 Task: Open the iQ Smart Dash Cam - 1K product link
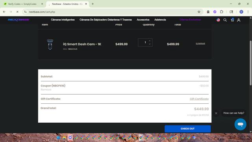82,44
